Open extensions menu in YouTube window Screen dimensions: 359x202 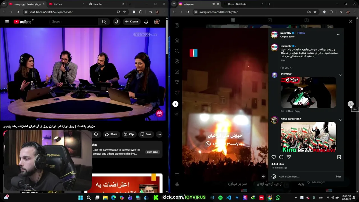(x=141, y=12)
